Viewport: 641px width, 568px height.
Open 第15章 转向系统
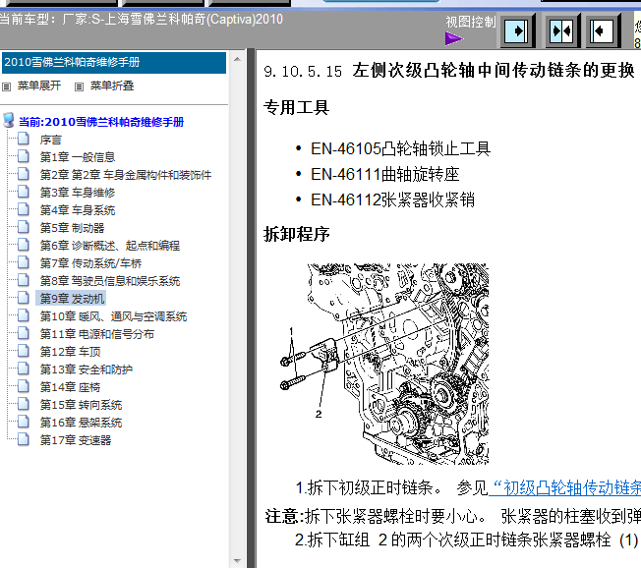81,405
